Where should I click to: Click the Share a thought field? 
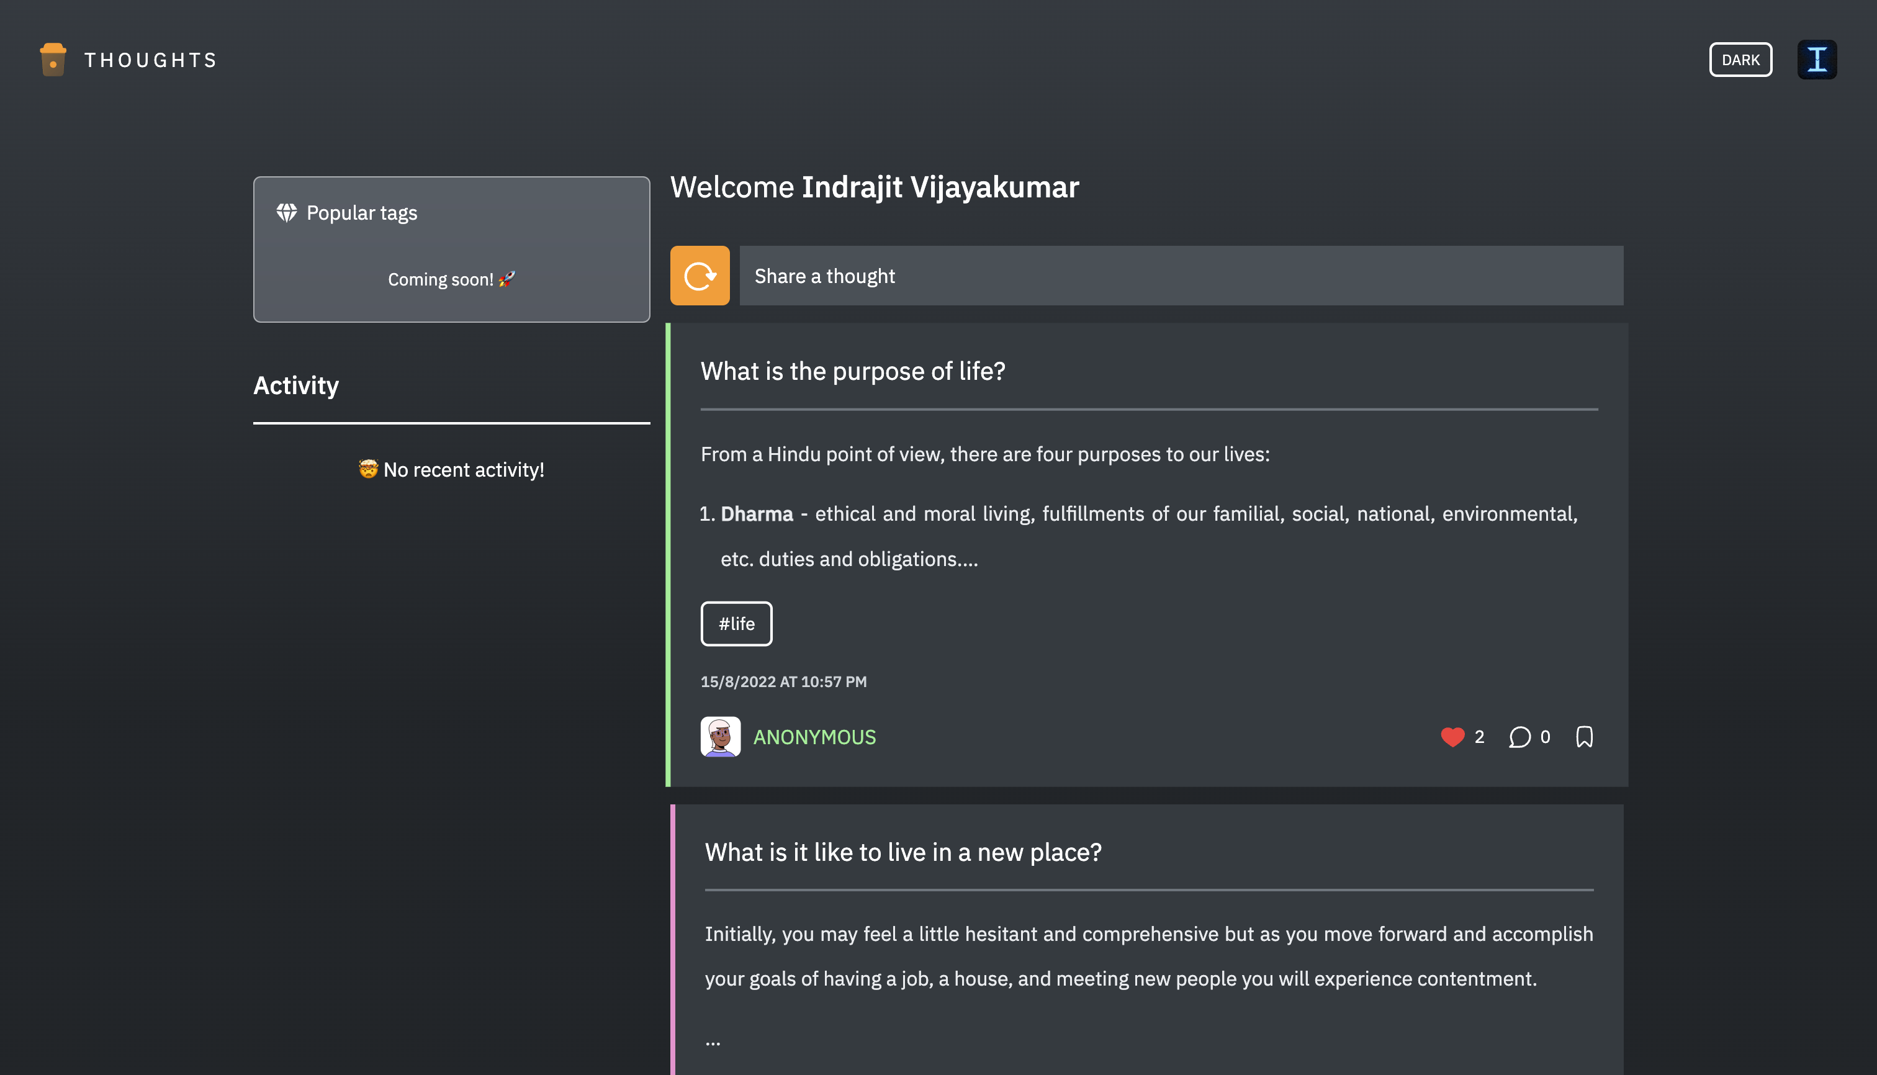point(1181,276)
